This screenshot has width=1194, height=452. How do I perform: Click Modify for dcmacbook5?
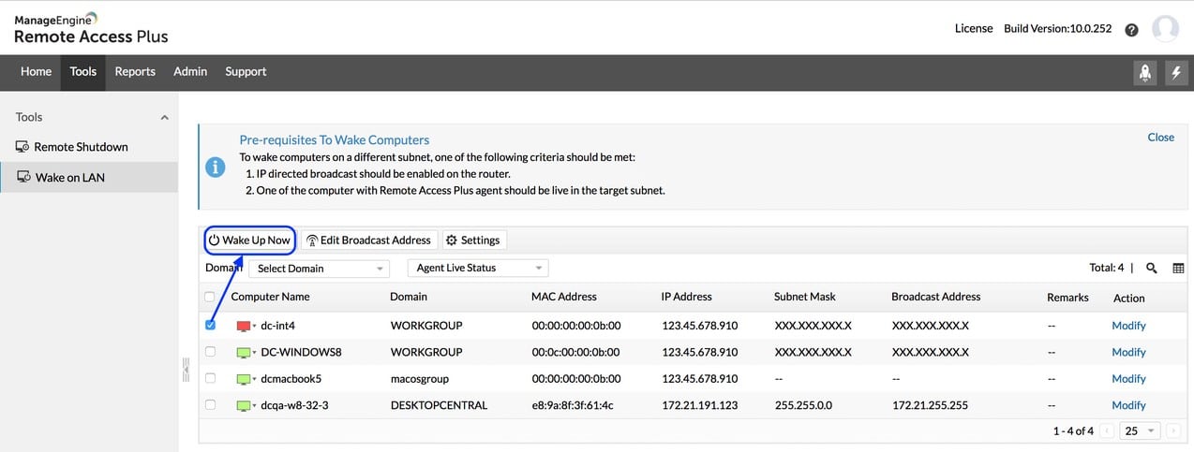pyautogui.click(x=1128, y=379)
